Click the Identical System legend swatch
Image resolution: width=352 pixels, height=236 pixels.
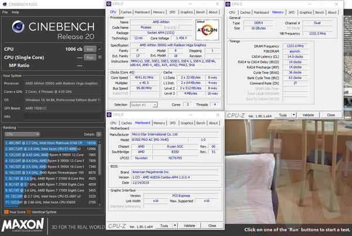tap(29, 212)
